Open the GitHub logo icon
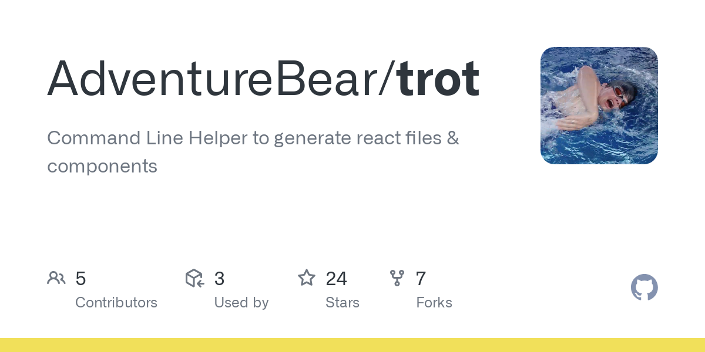The height and width of the screenshot is (352, 705). 644,287
